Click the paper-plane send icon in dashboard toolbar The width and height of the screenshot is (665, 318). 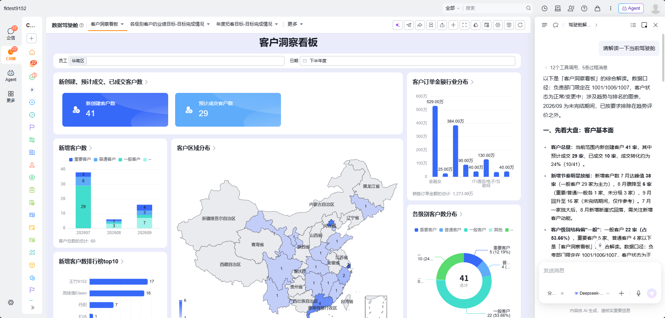tap(409, 25)
